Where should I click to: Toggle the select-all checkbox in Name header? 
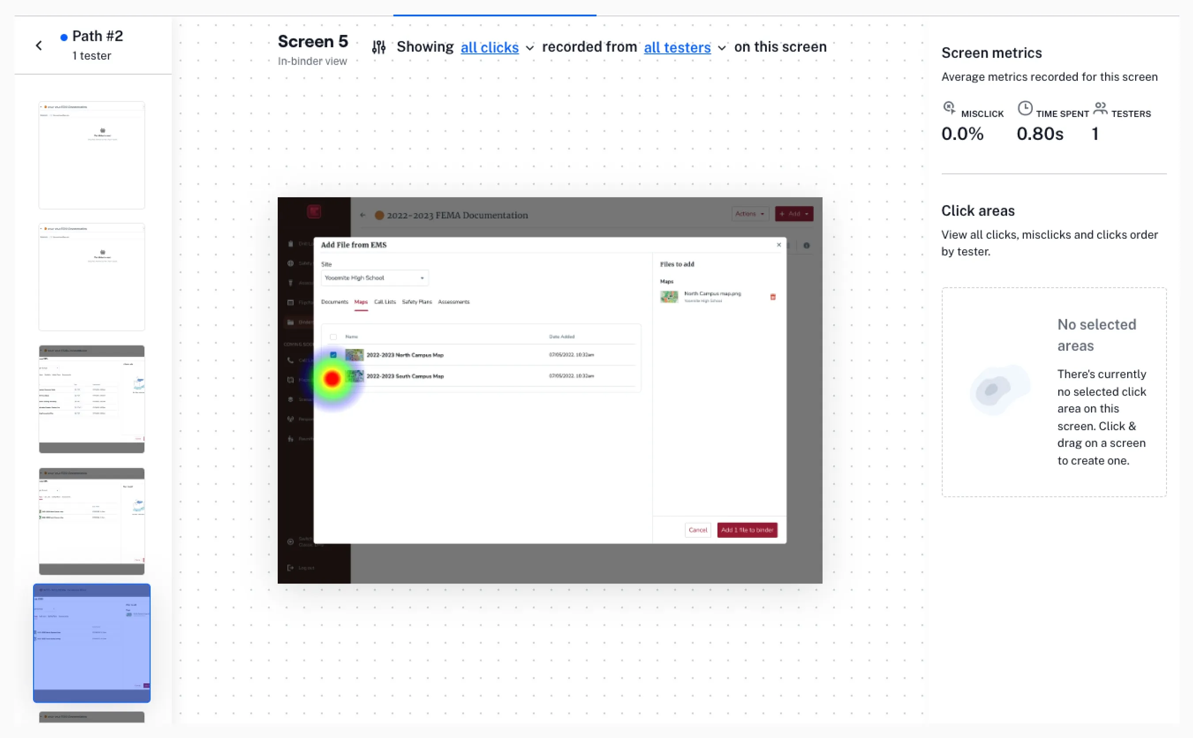coord(333,337)
